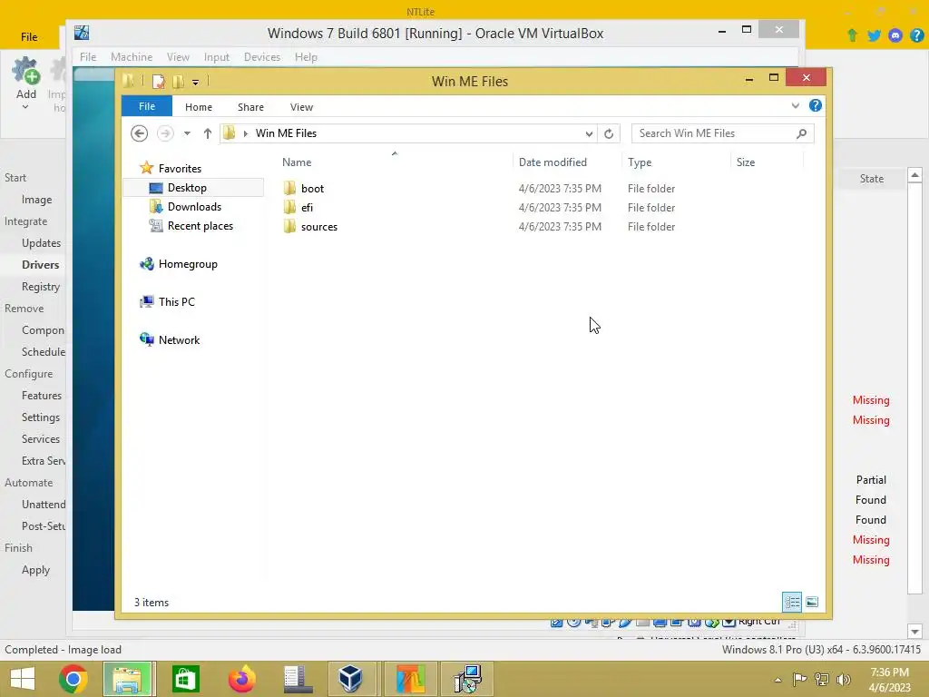Image resolution: width=929 pixels, height=697 pixels.
Task: Open Drivers page in NTLite sidebar
Action: click(40, 264)
